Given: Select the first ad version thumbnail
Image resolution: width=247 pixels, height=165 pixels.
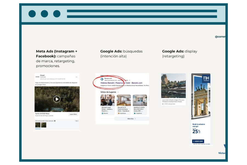Looking at the screenshot, I should tap(38, 125).
